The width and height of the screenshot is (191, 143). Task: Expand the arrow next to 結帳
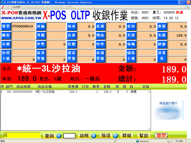[x=94, y=136]
